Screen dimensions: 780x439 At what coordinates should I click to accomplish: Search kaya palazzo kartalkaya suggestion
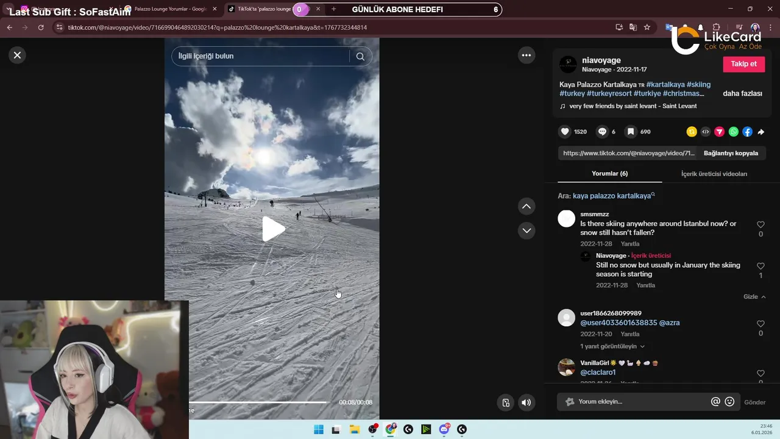[614, 196]
